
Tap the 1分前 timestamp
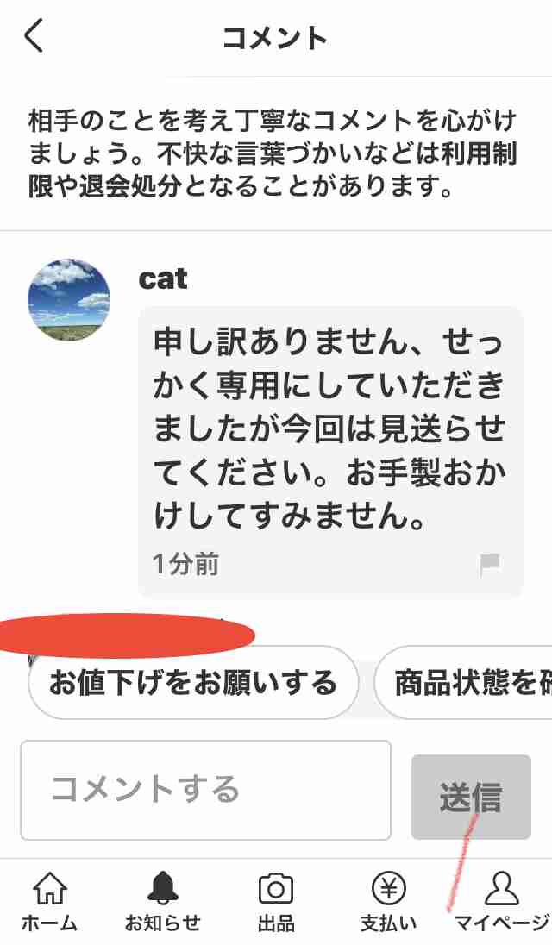point(185,564)
